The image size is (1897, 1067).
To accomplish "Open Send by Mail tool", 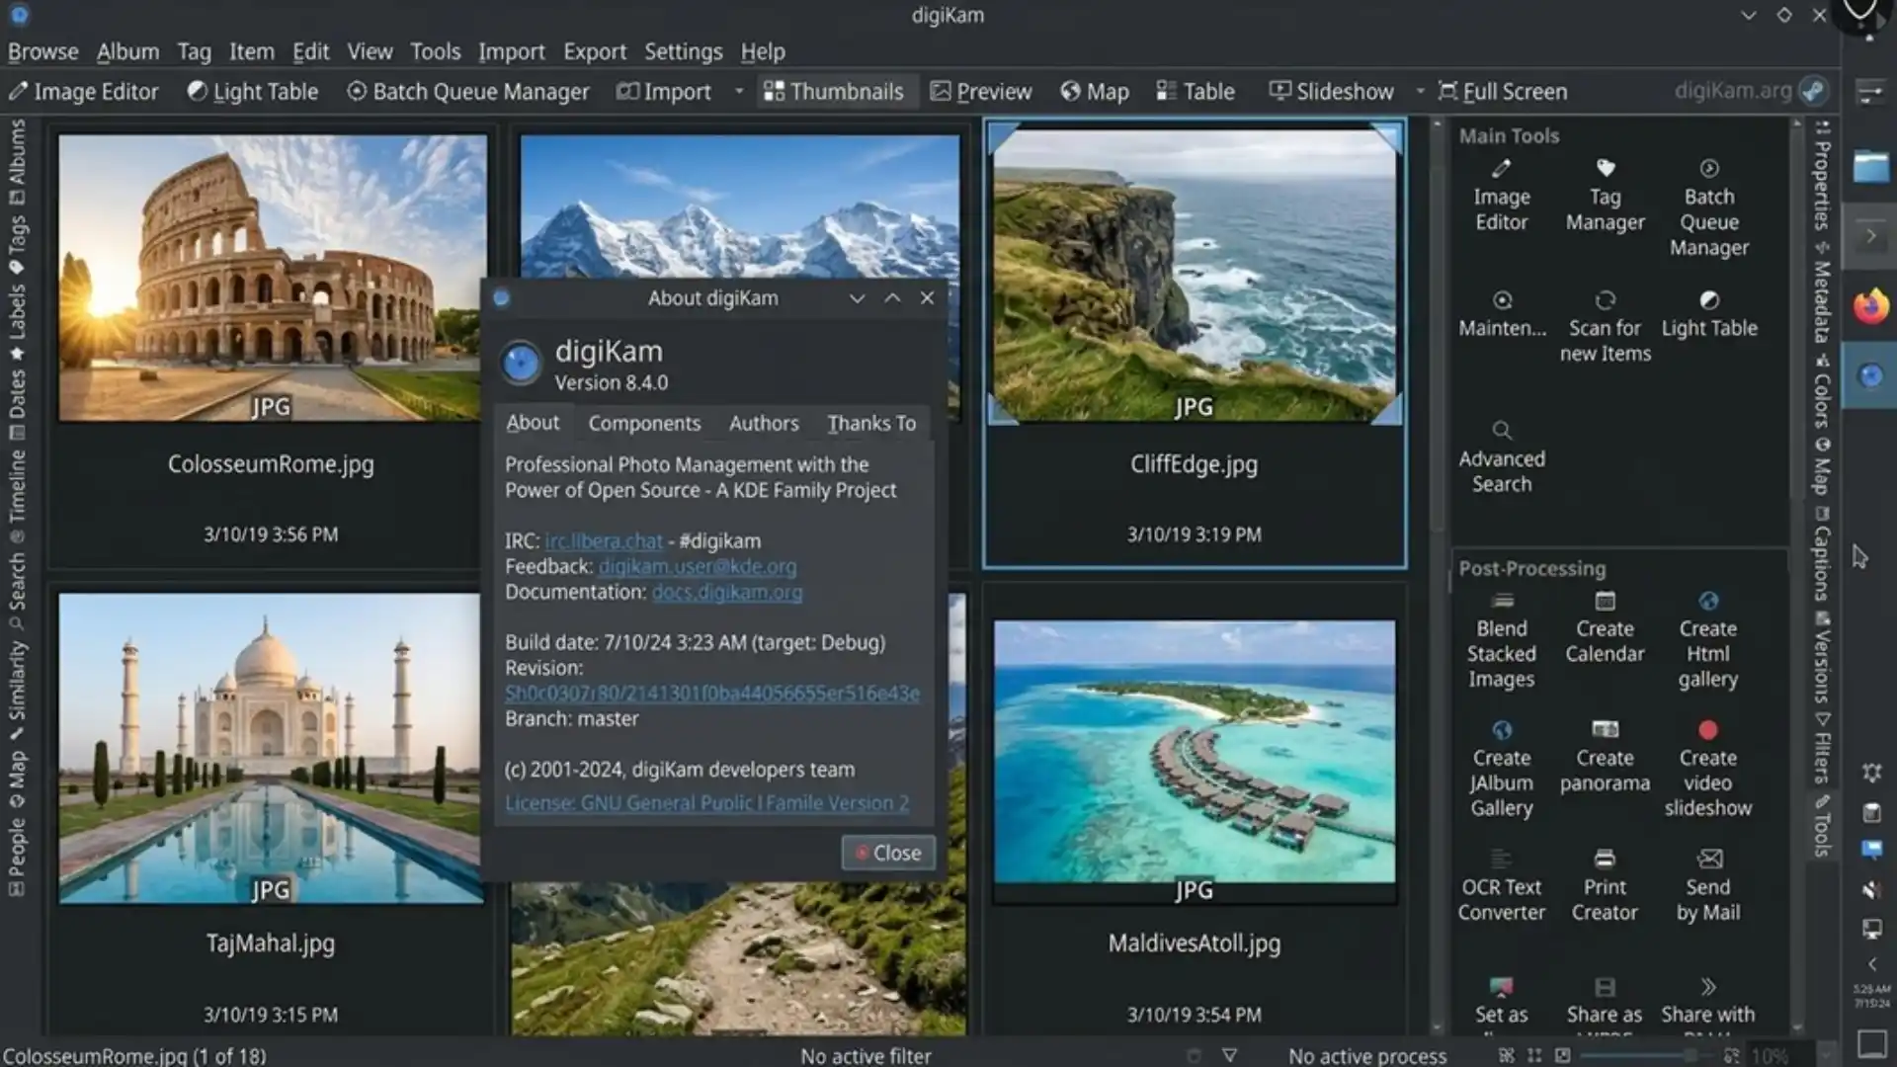I will click(x=1707, y=886).
